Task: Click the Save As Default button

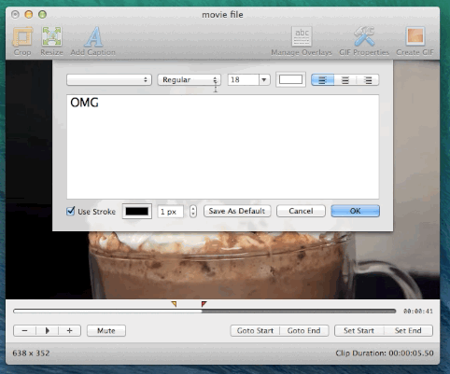Action: point(237,211)
